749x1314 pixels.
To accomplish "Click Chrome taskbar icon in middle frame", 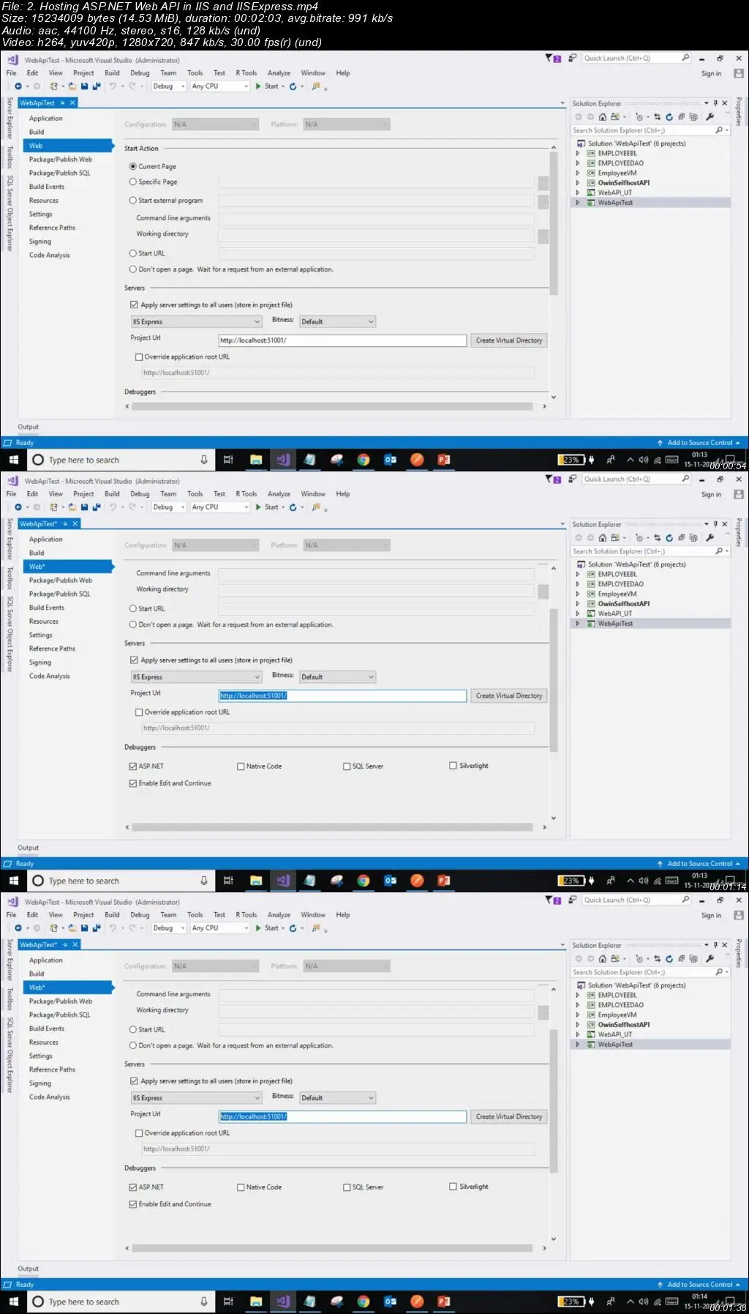I will [x=363, y=881].
